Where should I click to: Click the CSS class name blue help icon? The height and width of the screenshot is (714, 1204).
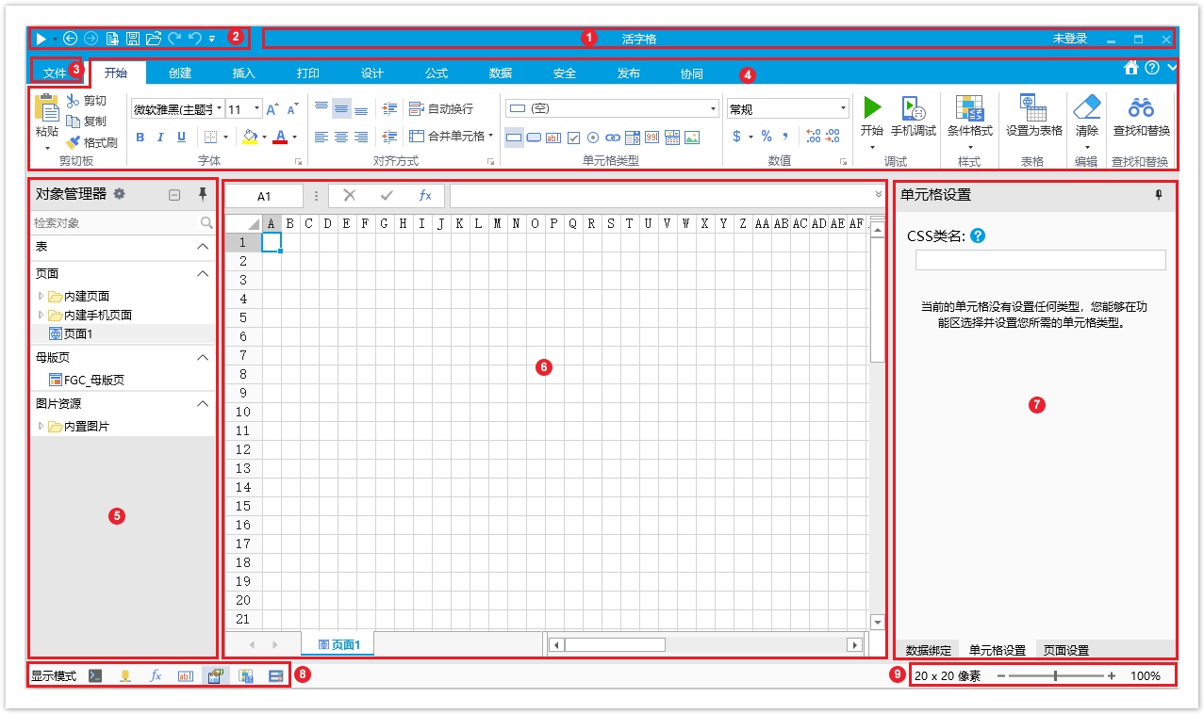pos(978,235)
